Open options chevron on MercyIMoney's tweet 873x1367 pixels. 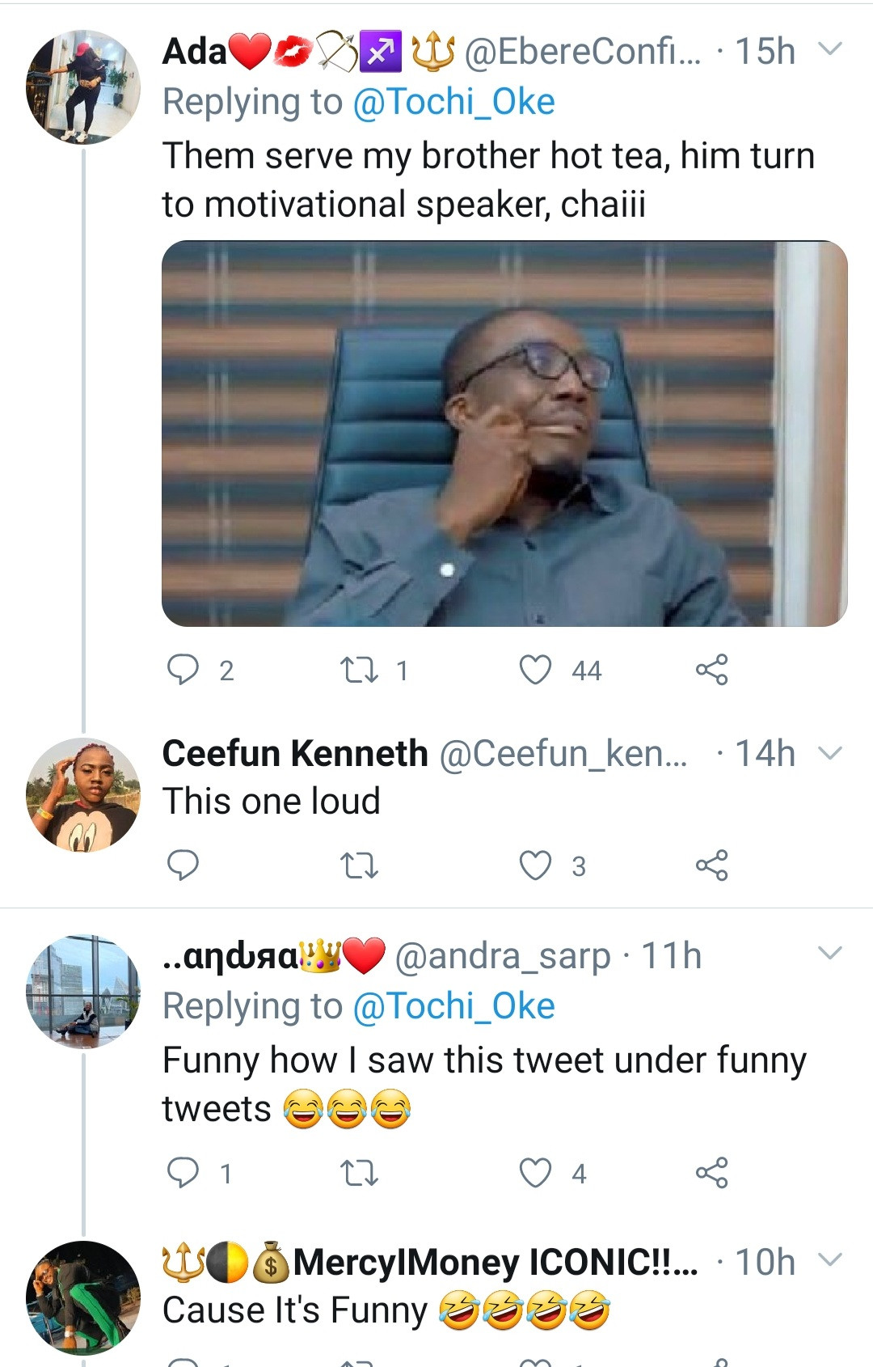coord(830,1260)
